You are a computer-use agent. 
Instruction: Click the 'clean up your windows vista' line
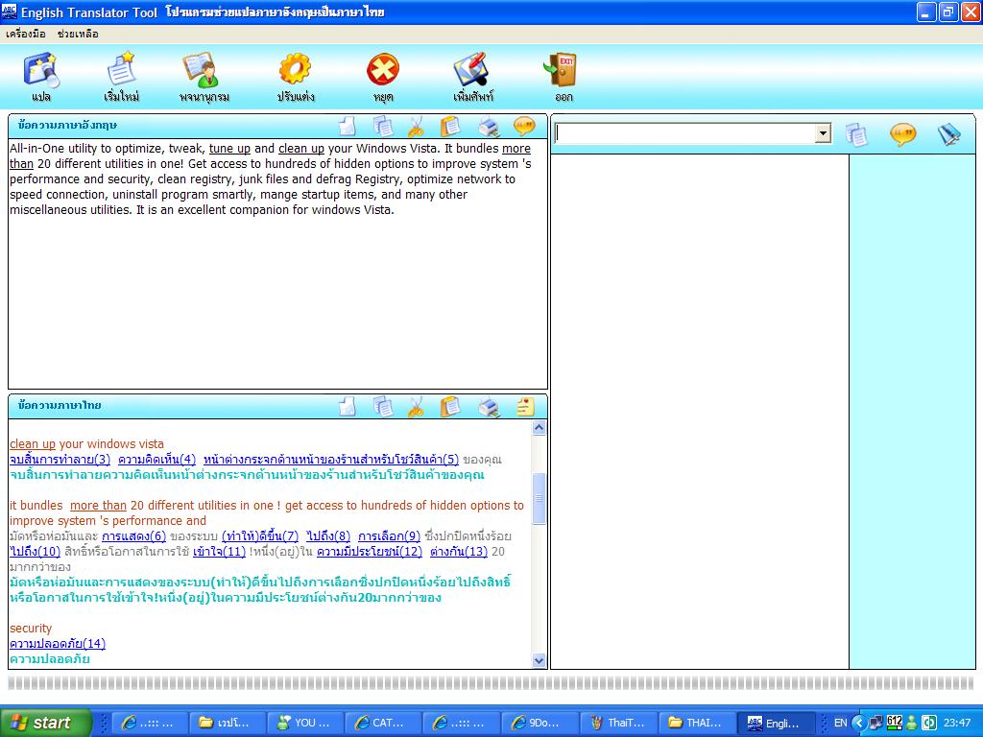86,444
